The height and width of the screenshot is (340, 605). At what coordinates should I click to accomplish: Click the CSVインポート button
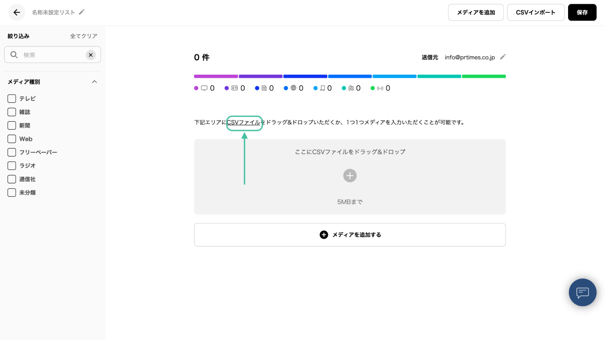(535, 12)
